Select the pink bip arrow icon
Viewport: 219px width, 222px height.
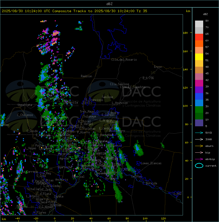point(199,152)
